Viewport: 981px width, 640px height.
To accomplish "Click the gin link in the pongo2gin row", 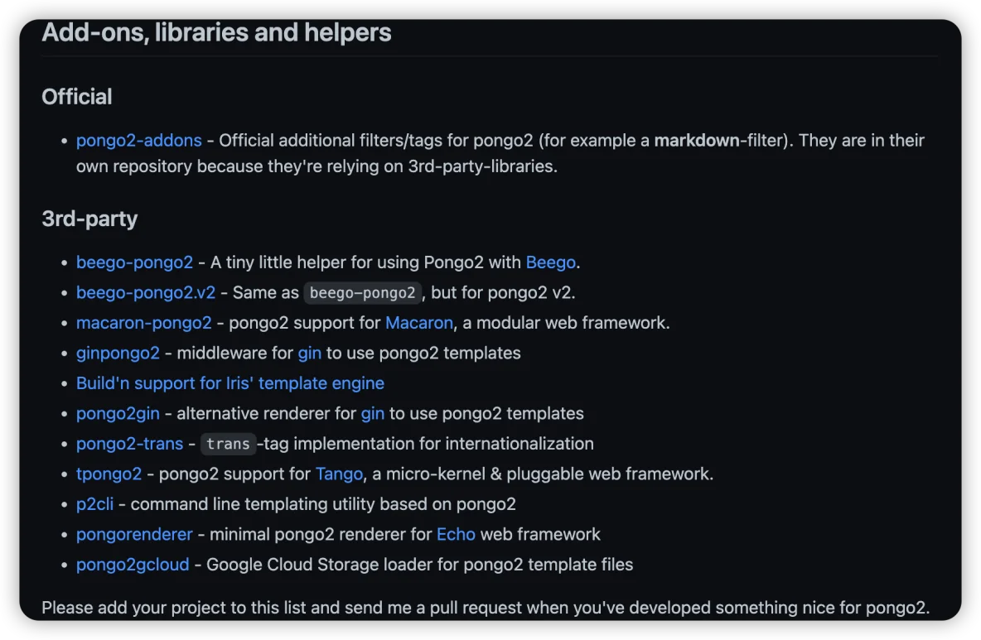I will (x=373, y=413).
